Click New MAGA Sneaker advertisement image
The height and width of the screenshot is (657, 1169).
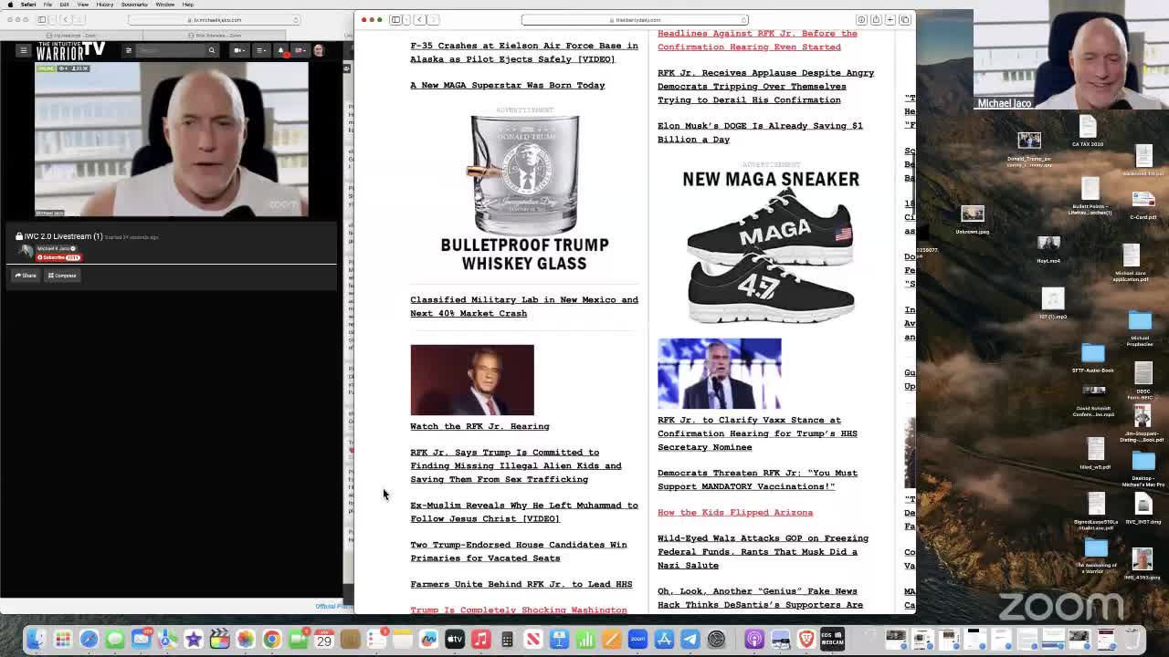pos(771,246)
